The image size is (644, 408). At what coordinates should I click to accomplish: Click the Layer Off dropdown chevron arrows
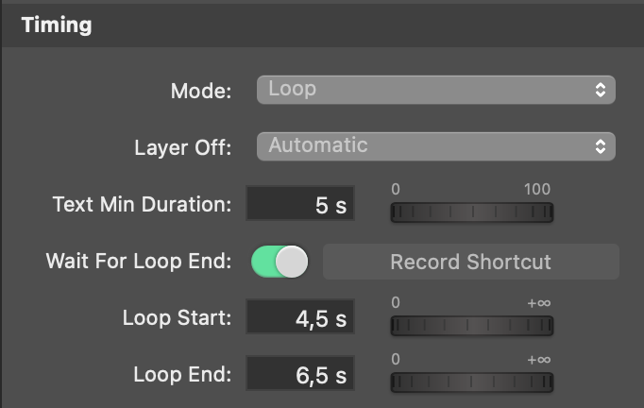(x=601, y=146)
